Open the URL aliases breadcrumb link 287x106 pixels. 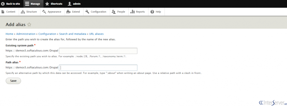coord(96,34)
